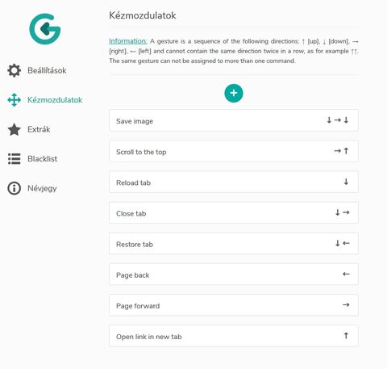The image size is (387, 369).
Task: Edit the Close tab gesture entry
Action: click(234, 212)
